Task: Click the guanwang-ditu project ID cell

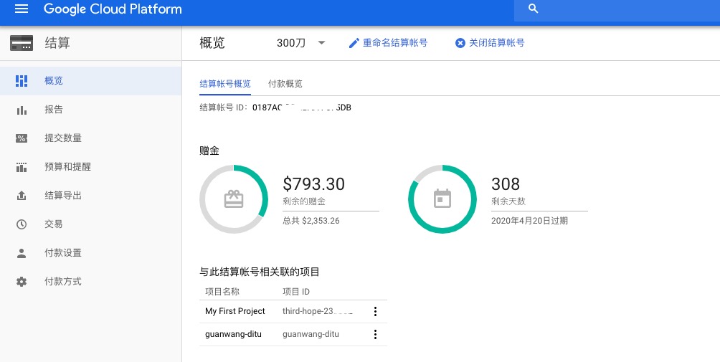Action: pyautogui.click(x=311, y=334)
